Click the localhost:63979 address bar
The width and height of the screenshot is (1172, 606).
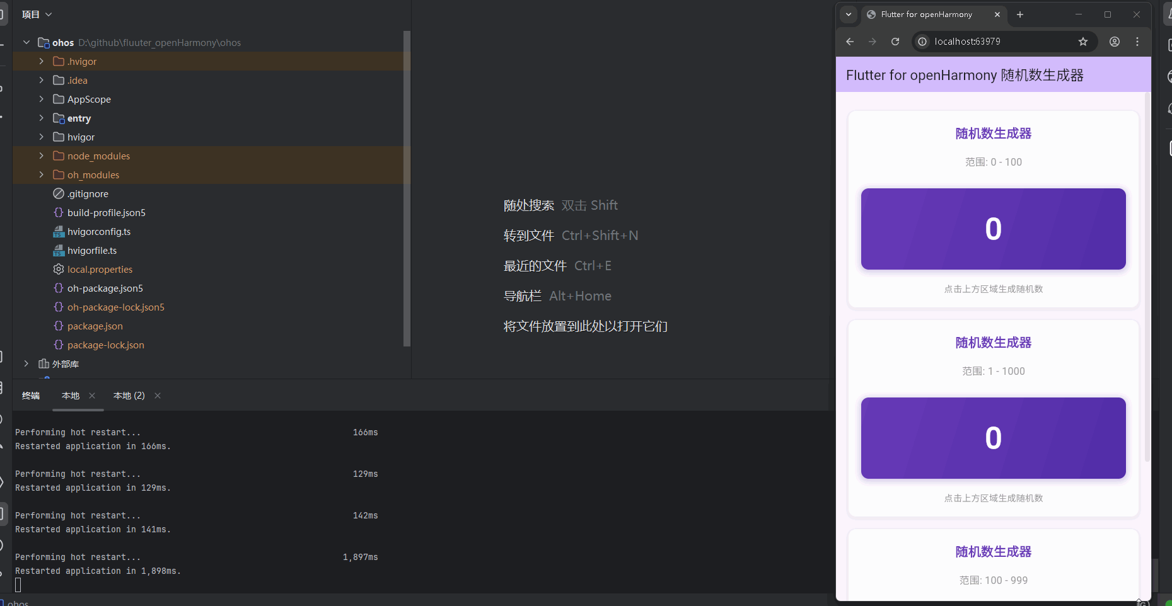(x=1004, y=42)
